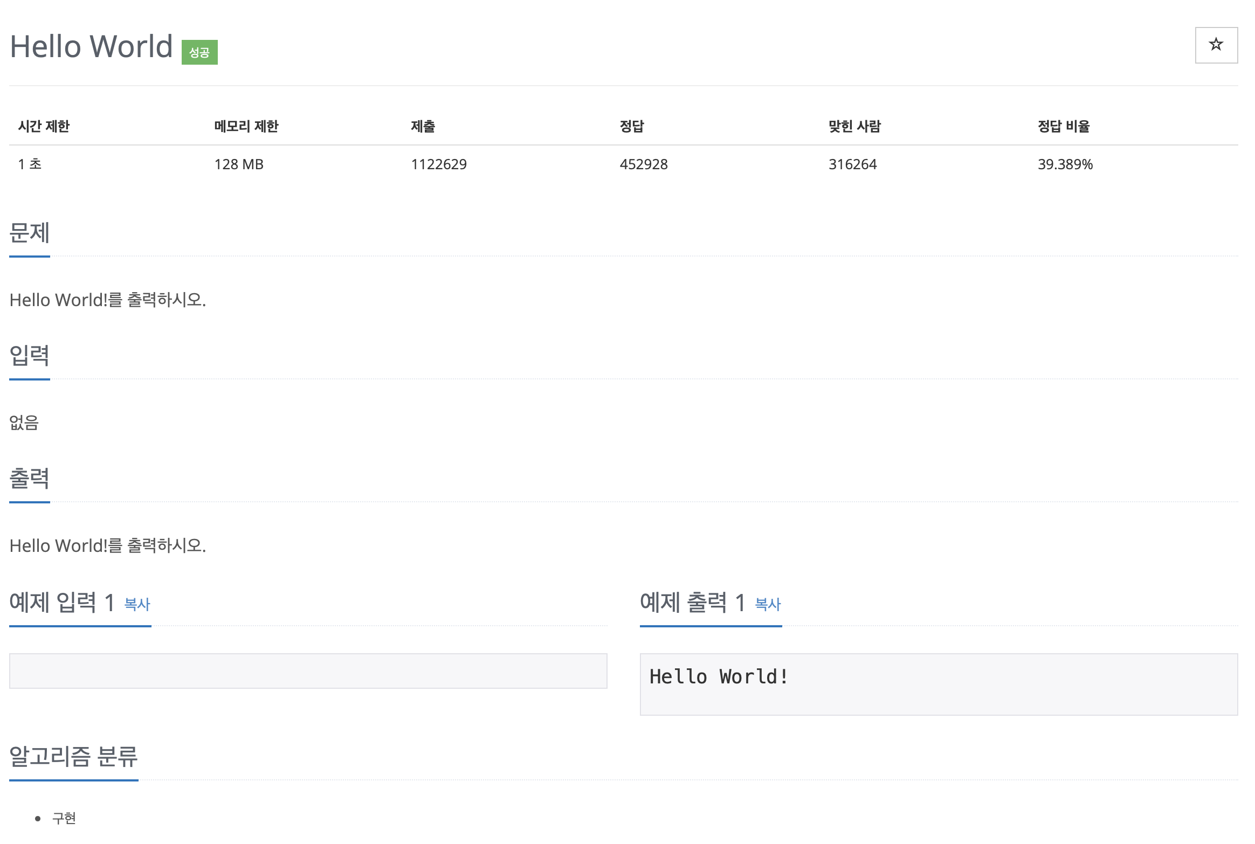Copy 예제 출력 1 using the 복사 link
This screenshot has width=1255, height=844.
(768, 605)
